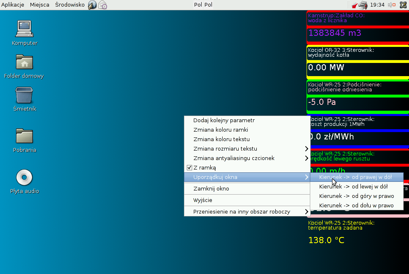
Task: Expand Zmiana rozmiaru tekstu submenu arrow
Action: pyautogui.click(x=307, y=149)
